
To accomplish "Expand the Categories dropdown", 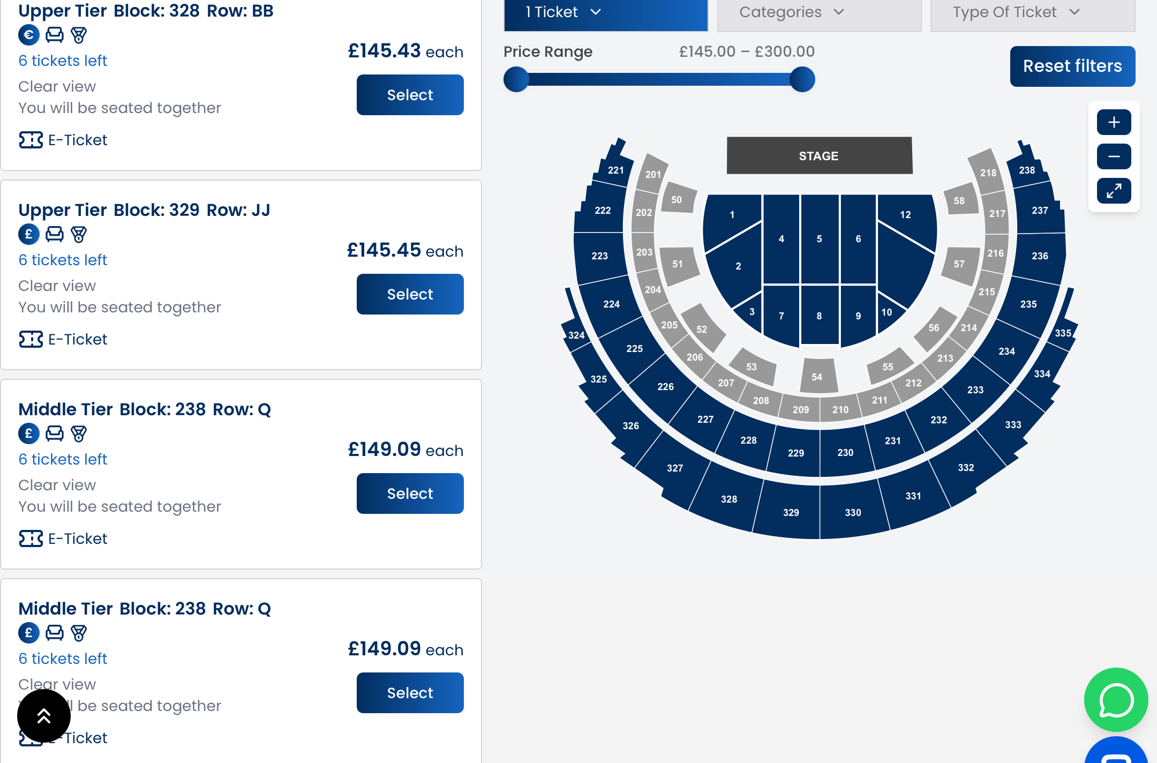I will [818, 12].
